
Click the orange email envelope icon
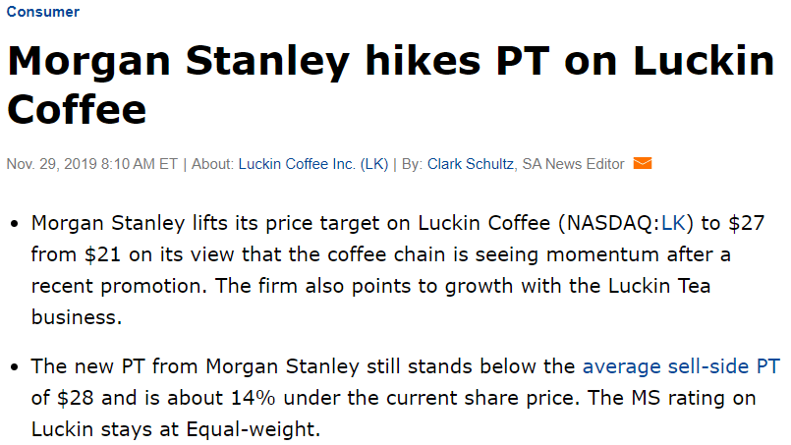[643, 164]
